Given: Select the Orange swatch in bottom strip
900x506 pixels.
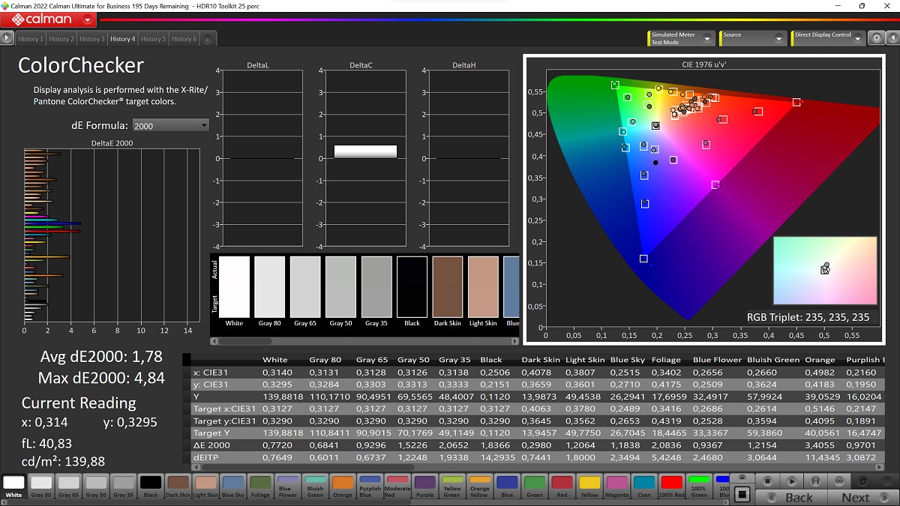Looking at the screenshot, I should point(343,487).
